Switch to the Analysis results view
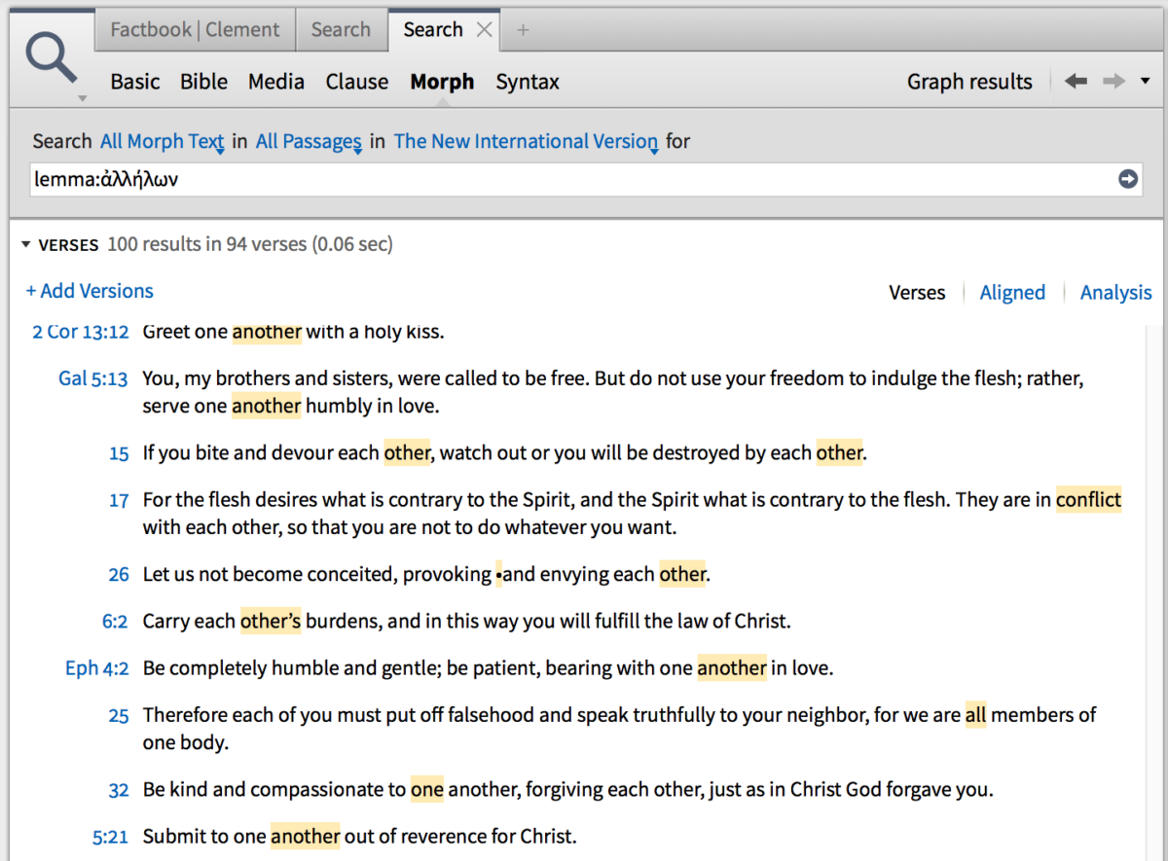The image size is (1168, 861). click(1115, 292)
